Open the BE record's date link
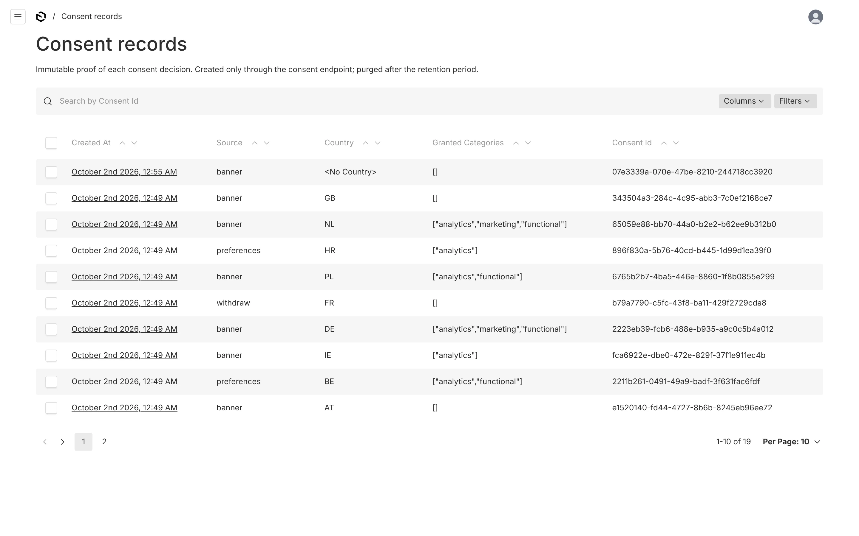 pos(125,382)
